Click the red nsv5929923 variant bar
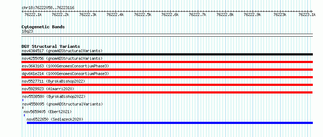323x137 pixels. click(x=167, y=92)
